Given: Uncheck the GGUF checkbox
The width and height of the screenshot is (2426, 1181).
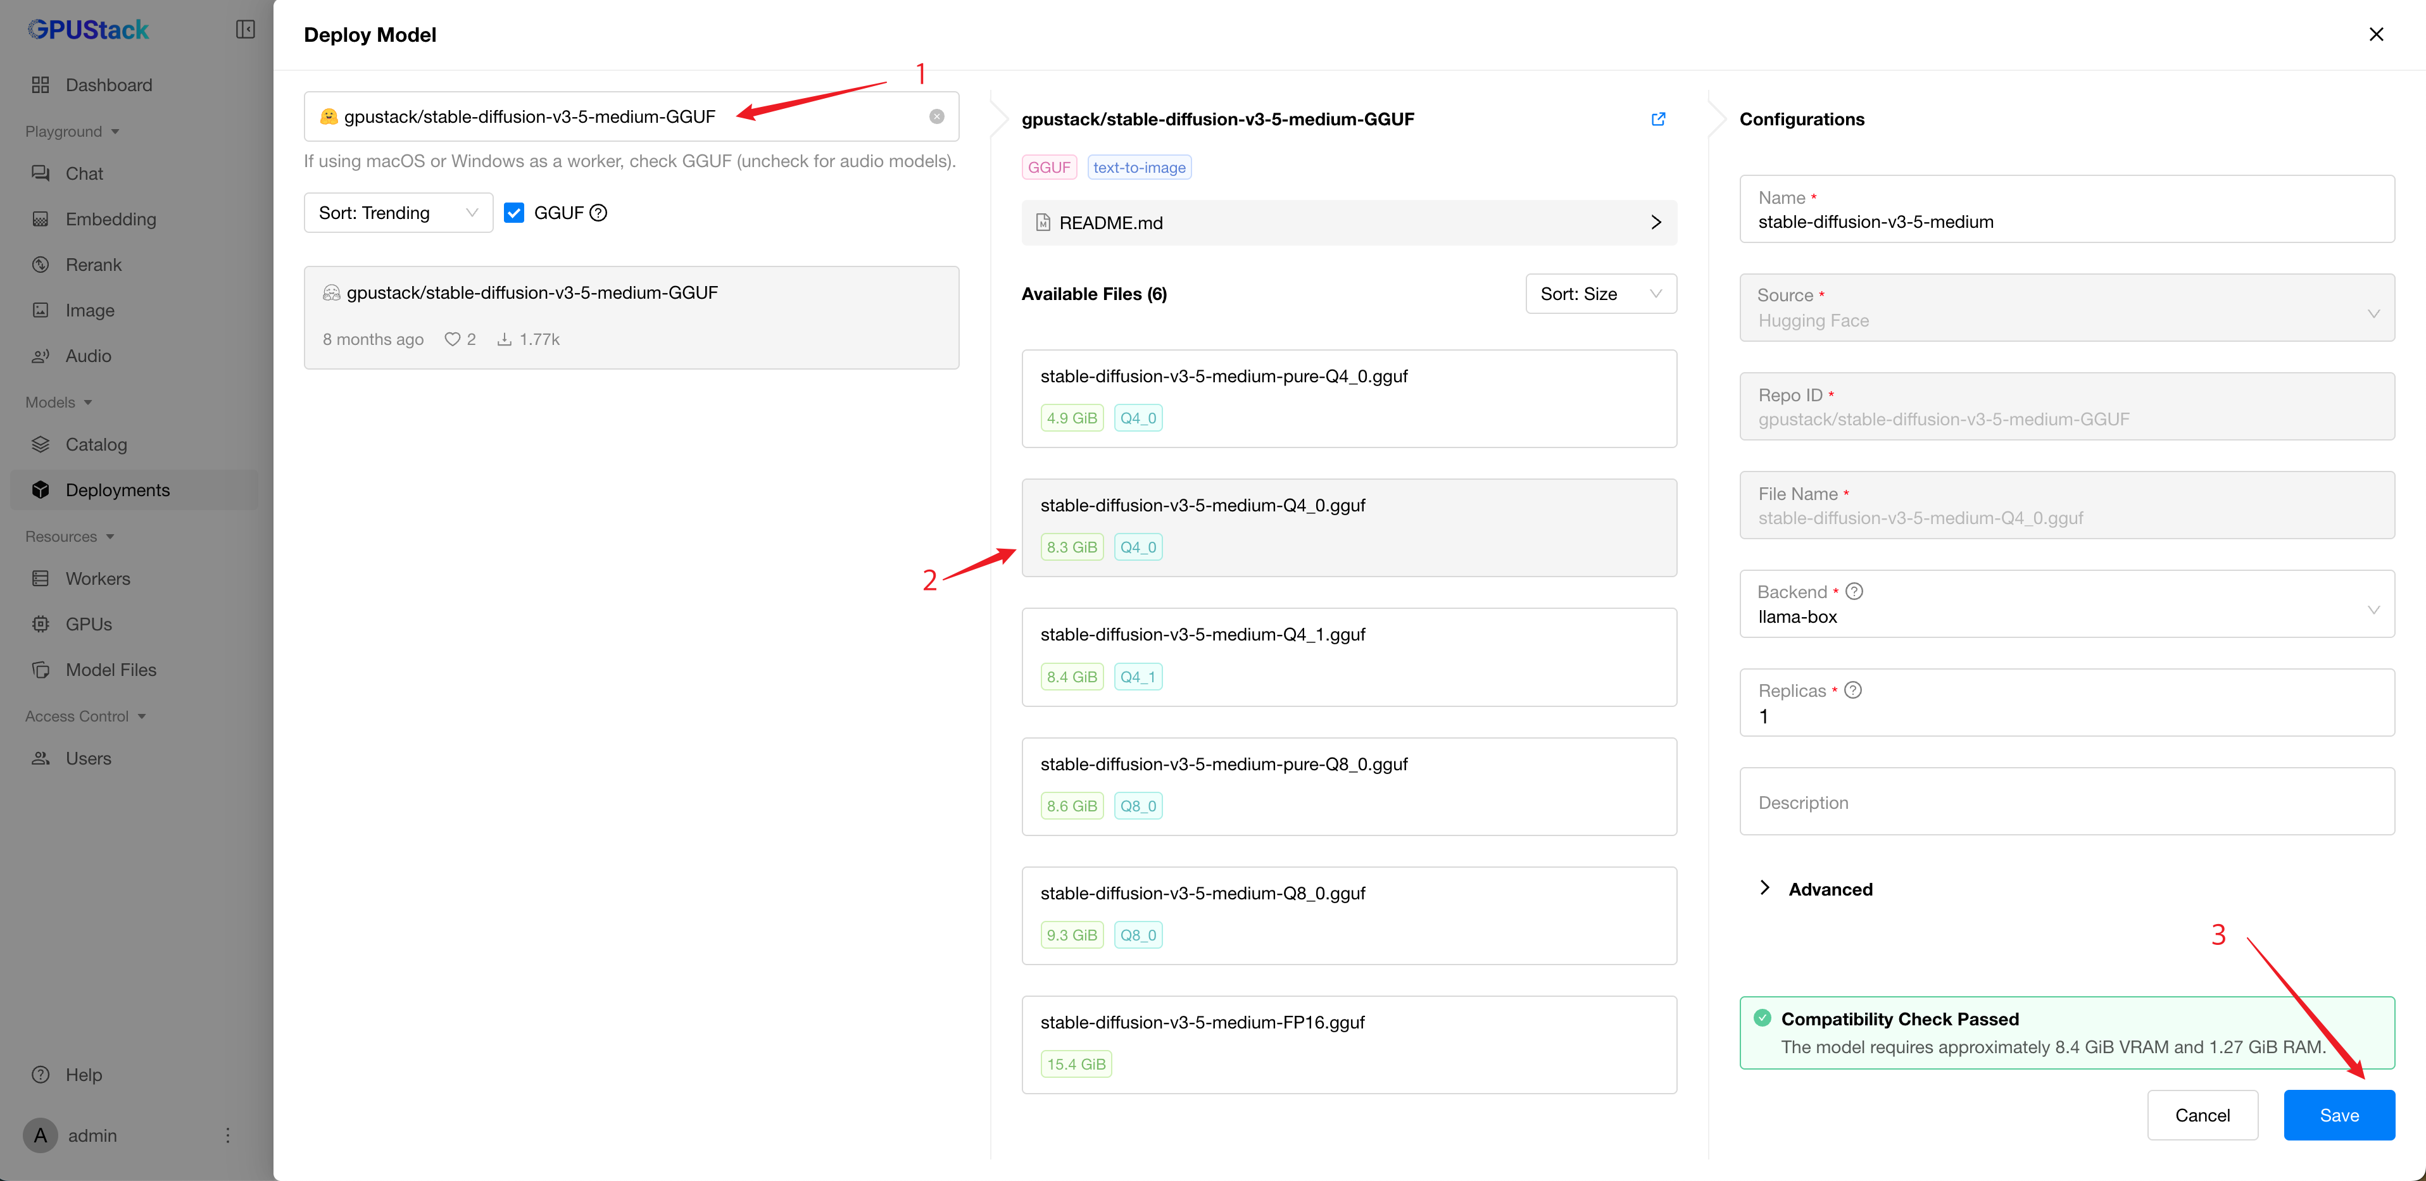Looking at the screenshot, I should pyautogui.click(x=514, y=213).
